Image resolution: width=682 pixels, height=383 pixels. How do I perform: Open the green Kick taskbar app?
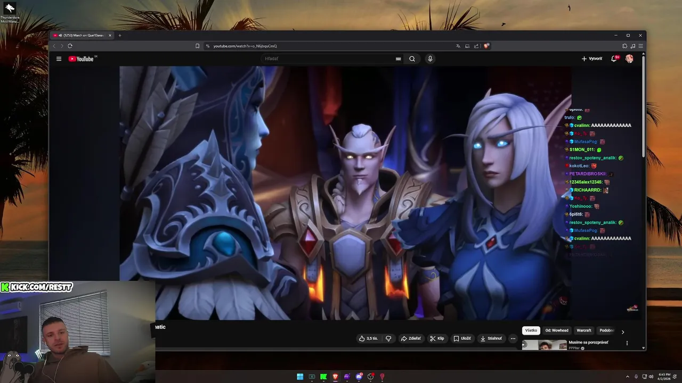pyautogui.click(x=323, y=377)
